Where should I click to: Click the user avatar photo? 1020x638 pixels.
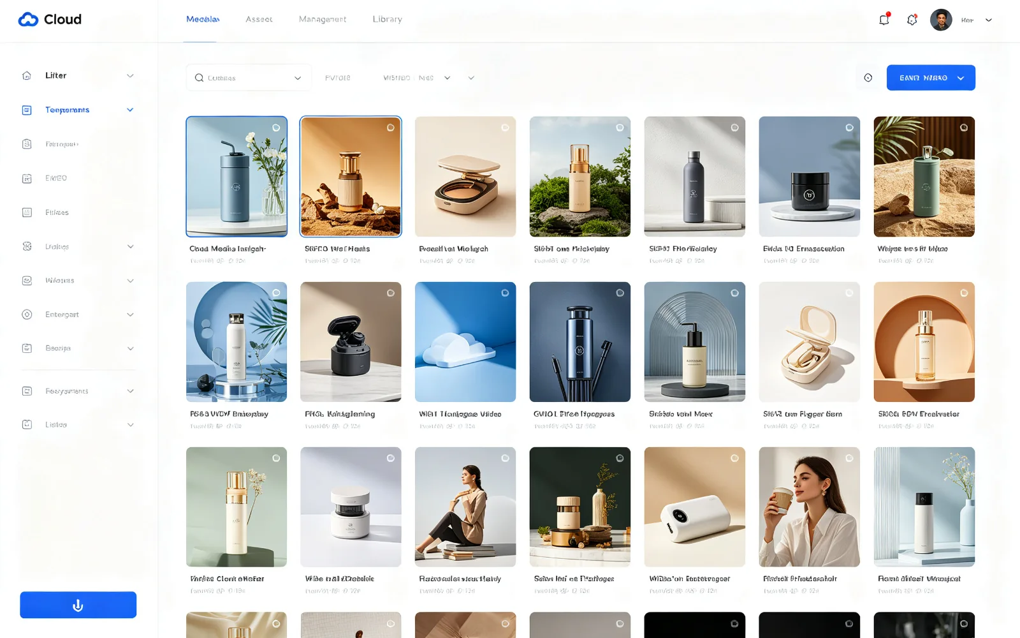point(941,20)
